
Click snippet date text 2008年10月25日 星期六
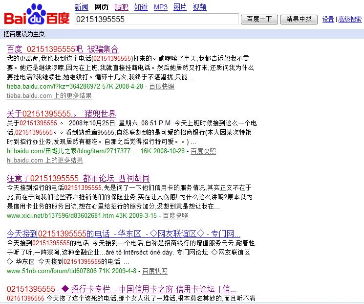pos(103,123)
